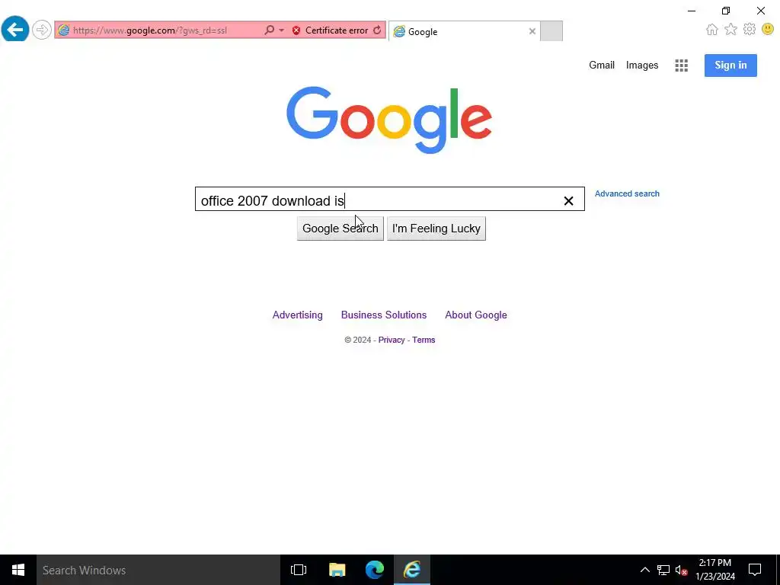Open the clock showing 2:17 PM
Viewport: 780px width, 585px height.
pos(714,570)
